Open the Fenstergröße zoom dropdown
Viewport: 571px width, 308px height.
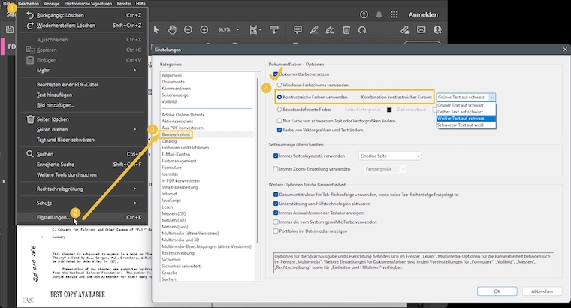click(385, 169)
